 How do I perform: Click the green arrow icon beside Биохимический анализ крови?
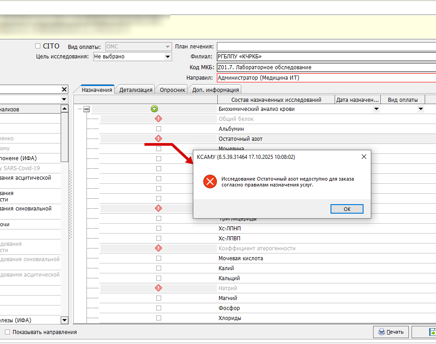(155, 109)
